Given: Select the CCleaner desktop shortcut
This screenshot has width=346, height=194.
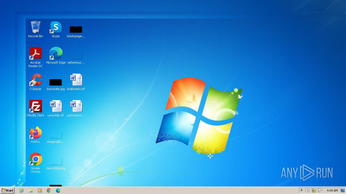Looking at the screenshot, I should tap(35, 82).
